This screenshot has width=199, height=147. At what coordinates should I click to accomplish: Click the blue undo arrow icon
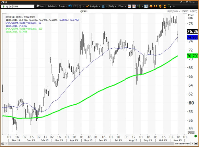pyautogui.click(x=70, y=6)
